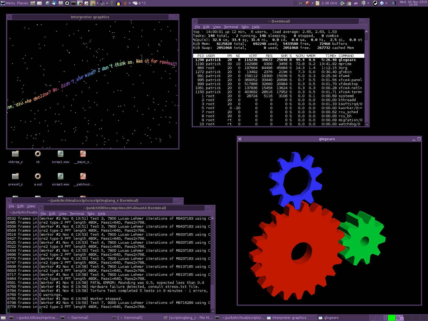Open Help menu in top terminal window
This screenshot has height=321, width=428.
coord(256,27)
